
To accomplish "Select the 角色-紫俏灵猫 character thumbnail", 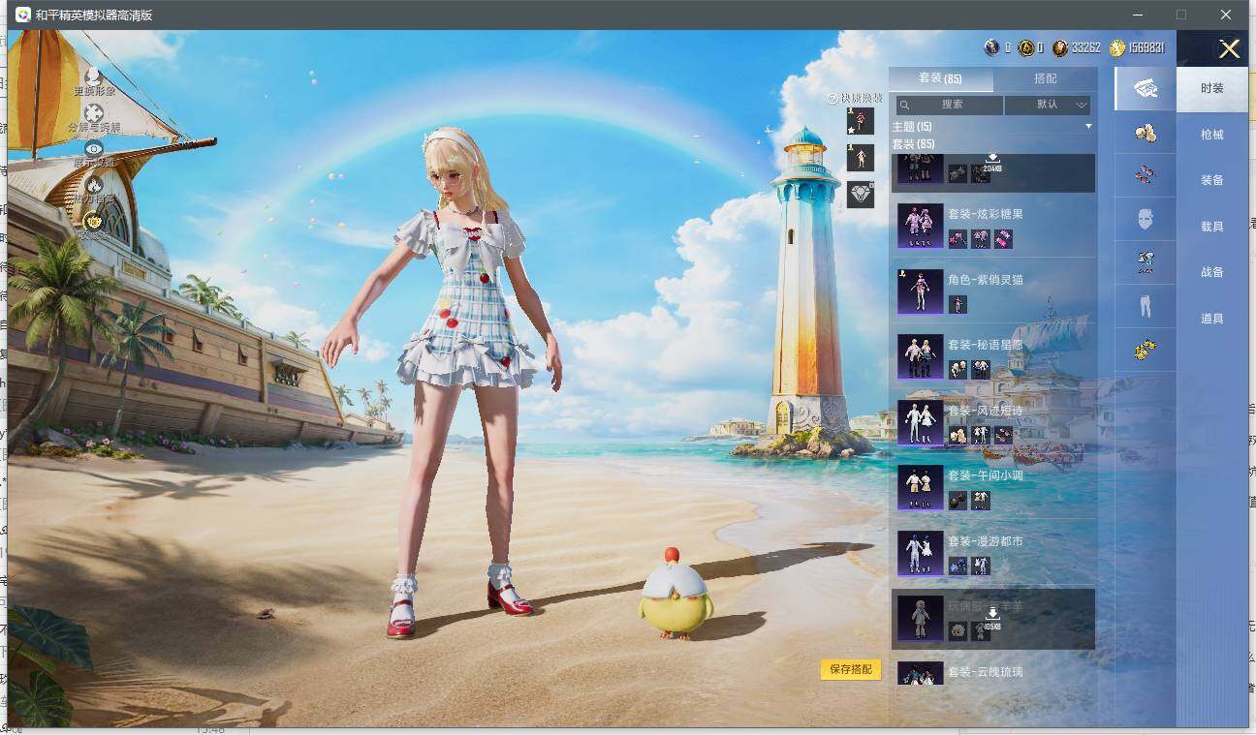I will tap(920, 291).
